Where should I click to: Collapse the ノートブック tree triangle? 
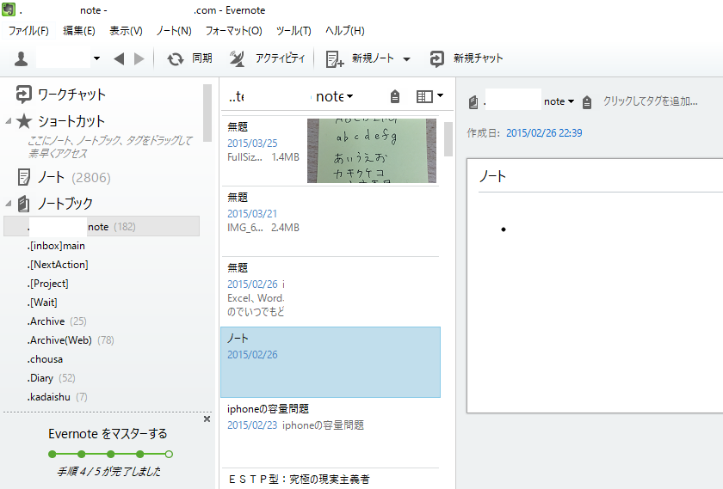tap(8, 203)
